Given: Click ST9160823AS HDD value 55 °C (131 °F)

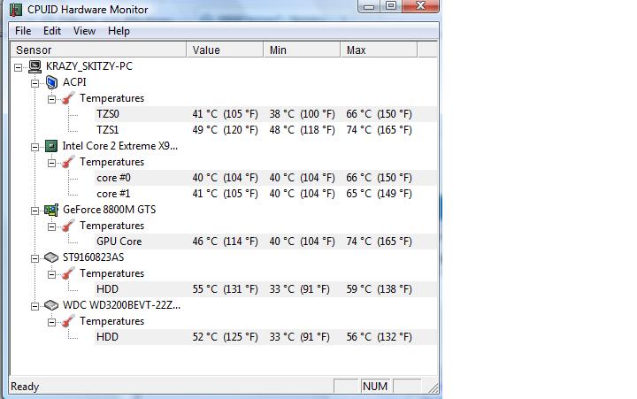Looking at the screenshot, I should pyautogui.click(x=225, y=289).
